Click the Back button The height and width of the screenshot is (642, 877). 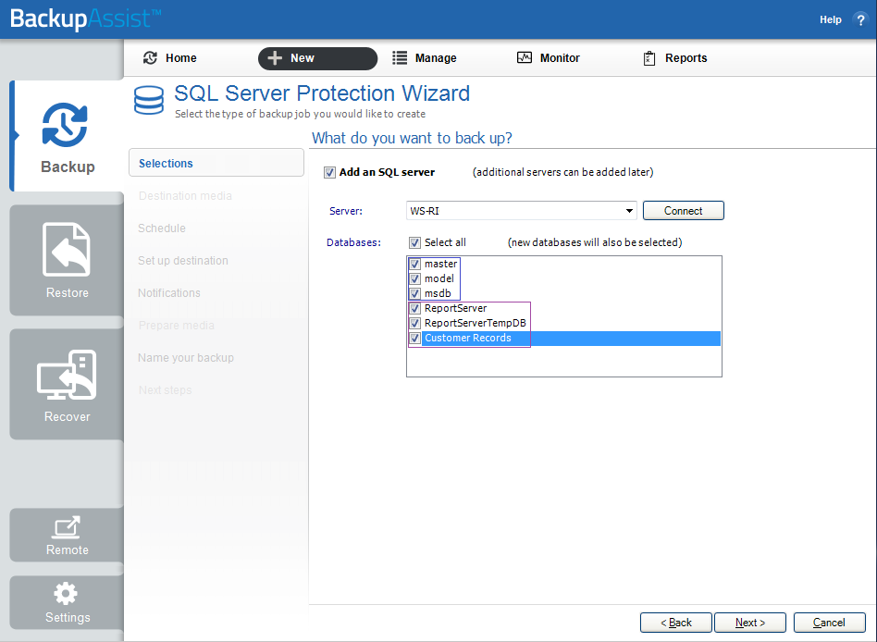(x=676, y=623)
